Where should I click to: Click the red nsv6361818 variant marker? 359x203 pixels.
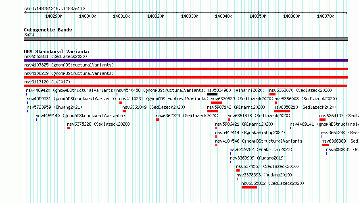(x=229, y=120)
